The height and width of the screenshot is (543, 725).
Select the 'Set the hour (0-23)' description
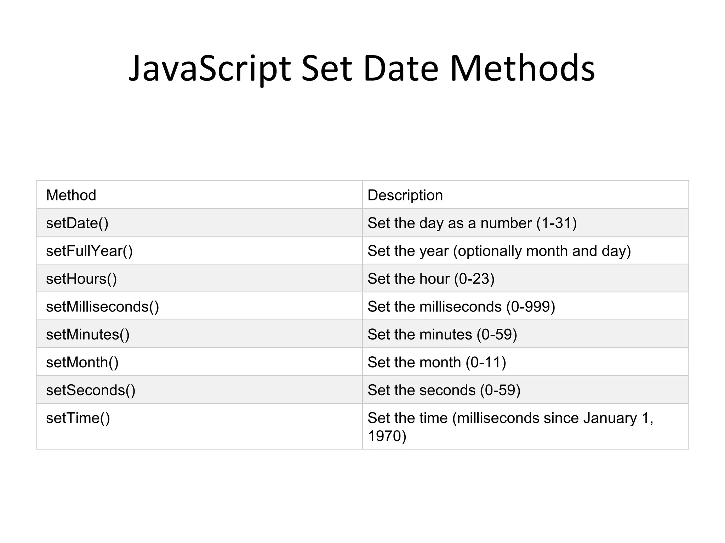click(431, 279)
